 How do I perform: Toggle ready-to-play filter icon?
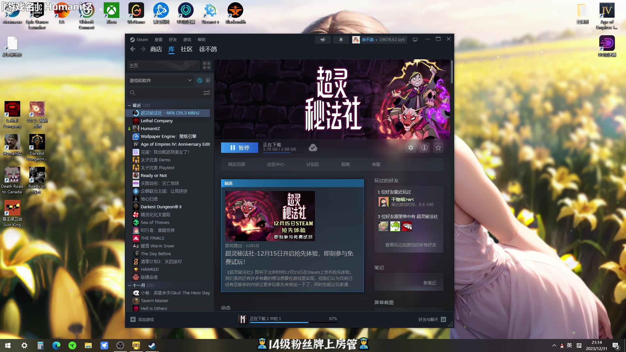pos(208,81)
